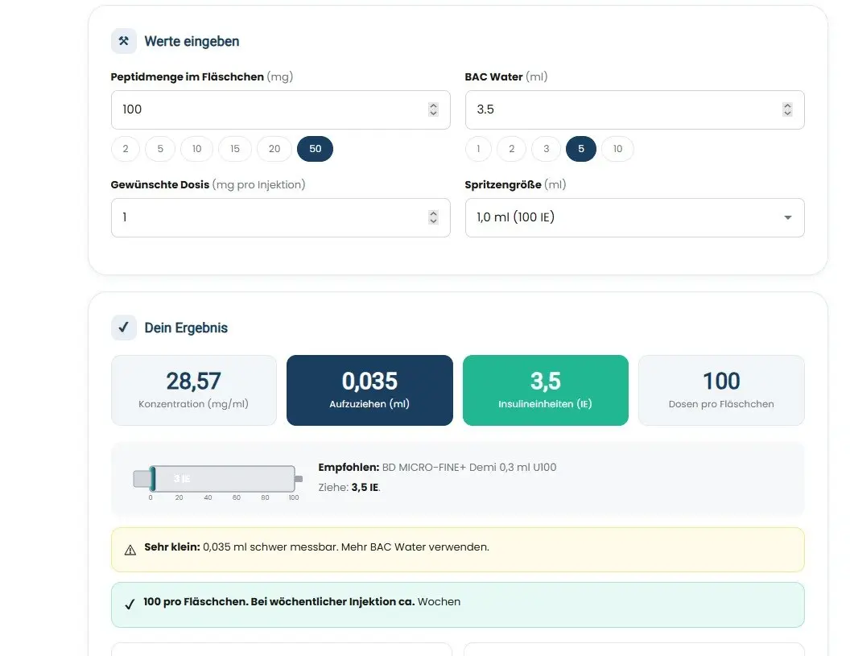Click the Aufzuziehen 0,035 ml result card
Viewport: 850px width, 656px height.
point(369,390)
